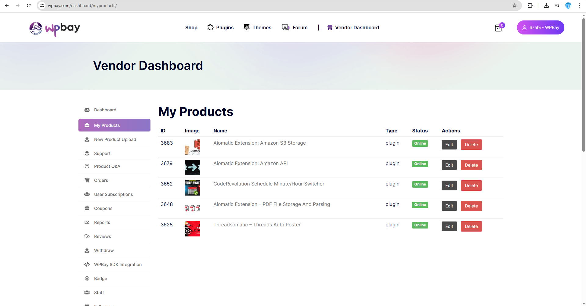
Task: Click Szabi - WPBay account button
Action: pos(541,27)
